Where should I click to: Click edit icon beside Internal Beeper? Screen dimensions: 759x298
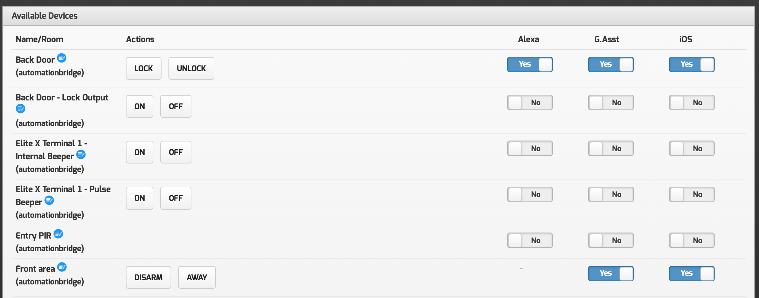click(x=81, y=155)
